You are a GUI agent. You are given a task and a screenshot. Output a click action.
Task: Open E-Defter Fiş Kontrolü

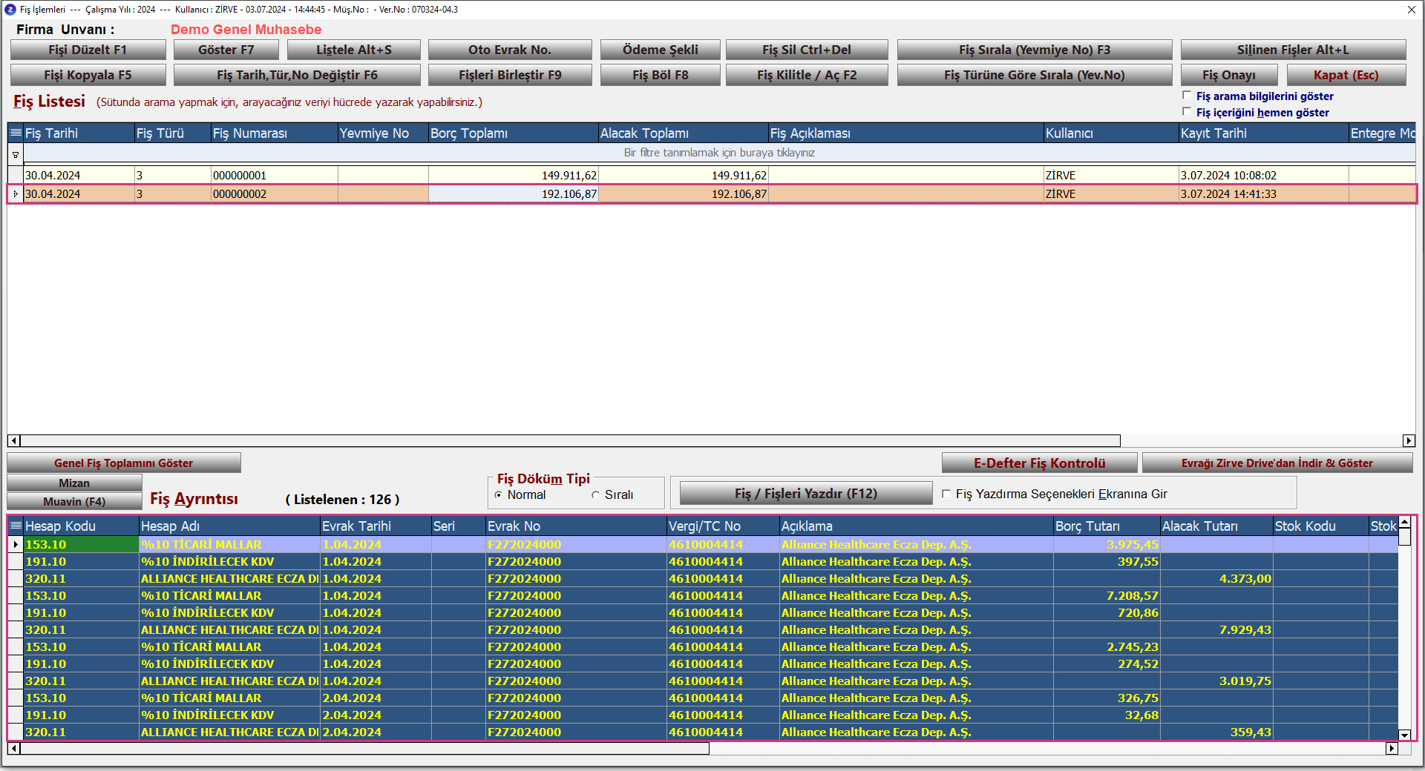point(1039,463)
